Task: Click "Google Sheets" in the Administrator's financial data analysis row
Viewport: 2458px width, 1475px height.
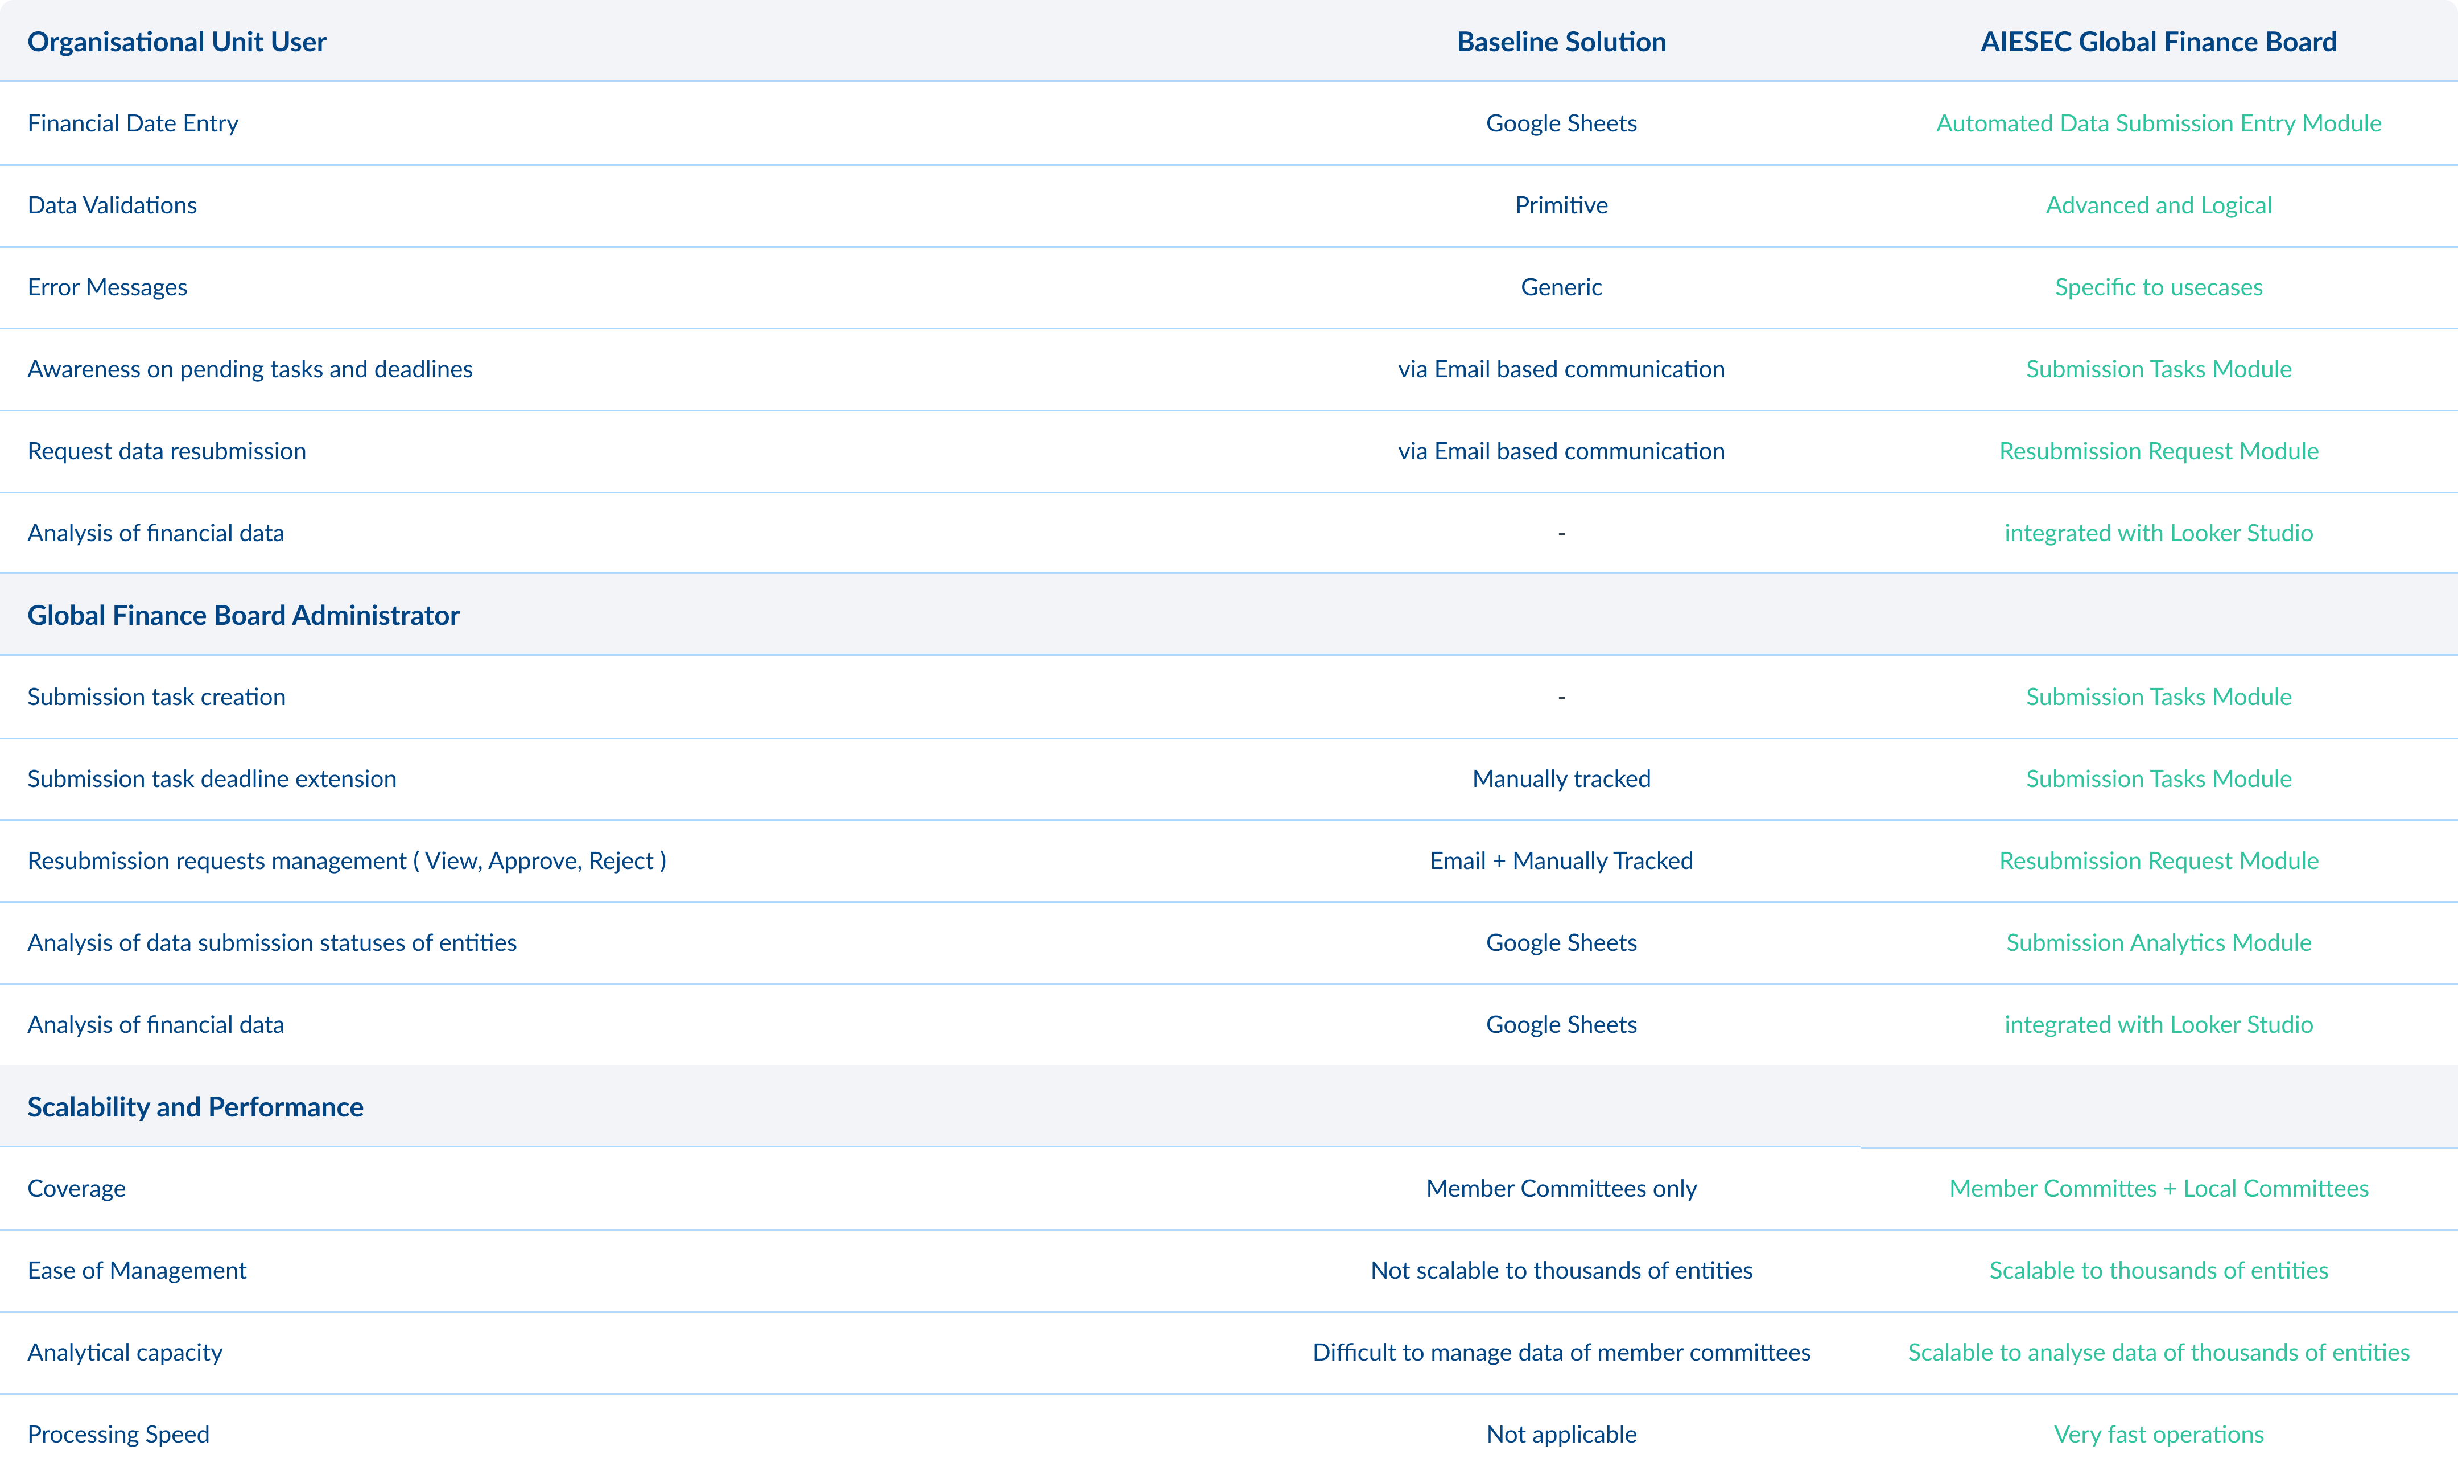Action: [x=1561, y=1025]
